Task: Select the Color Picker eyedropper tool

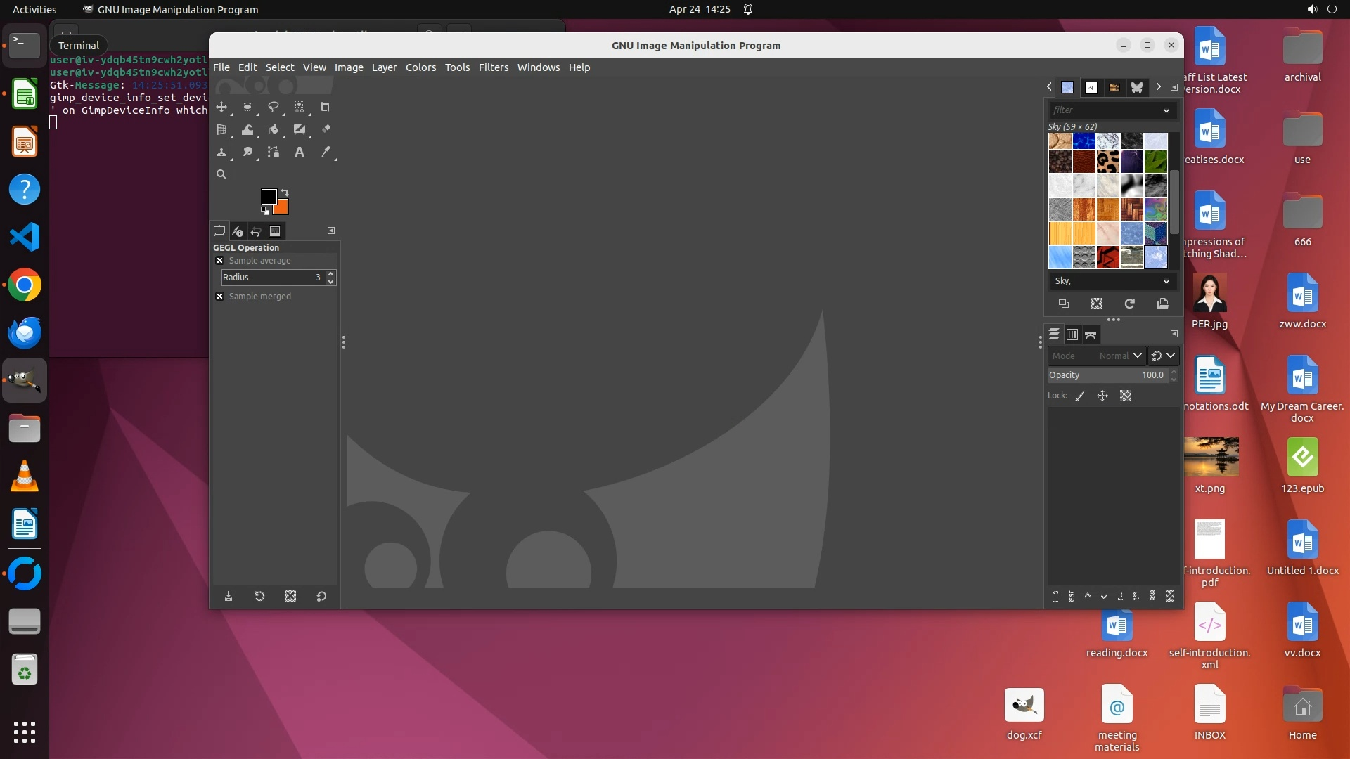Action: point(325,152)
